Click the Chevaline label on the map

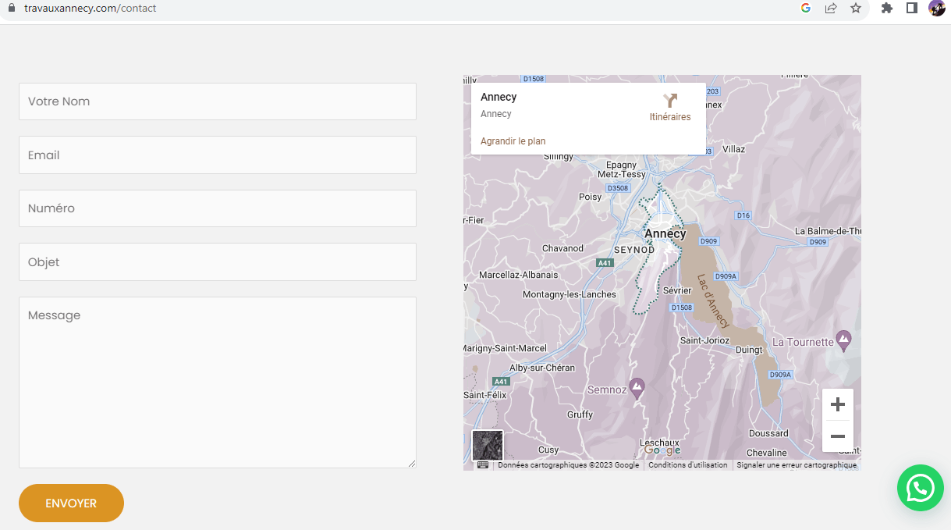[767, 453]
